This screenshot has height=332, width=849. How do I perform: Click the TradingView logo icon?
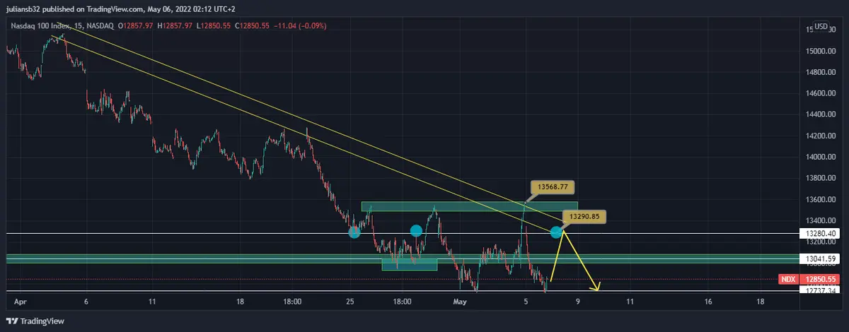[12, 321]
